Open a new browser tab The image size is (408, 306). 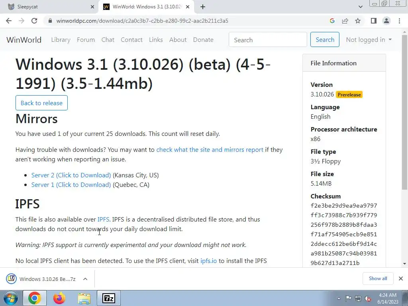click(x=203, y=7)
